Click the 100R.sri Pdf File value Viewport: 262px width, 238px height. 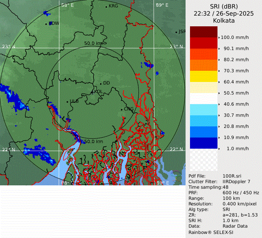(x=231, y=176)
